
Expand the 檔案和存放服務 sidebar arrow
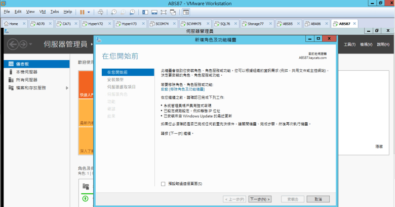[x=67, y=88]
